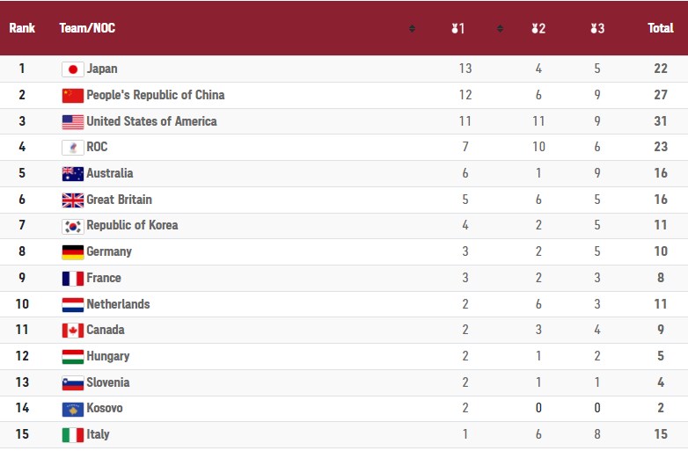
Task: Sort by silver medal column header
Action: pos(538,28)
